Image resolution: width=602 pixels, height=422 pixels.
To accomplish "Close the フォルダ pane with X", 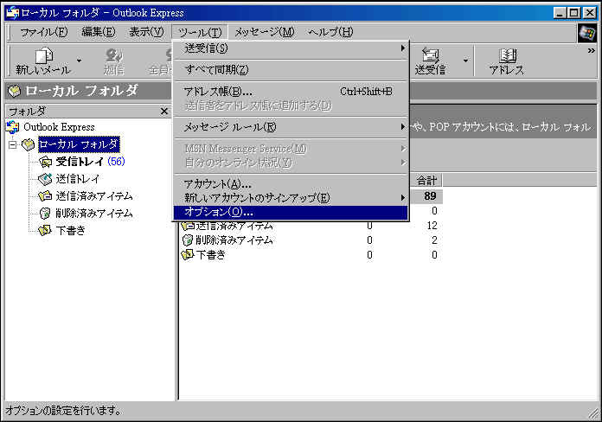I will coord(164,112).
